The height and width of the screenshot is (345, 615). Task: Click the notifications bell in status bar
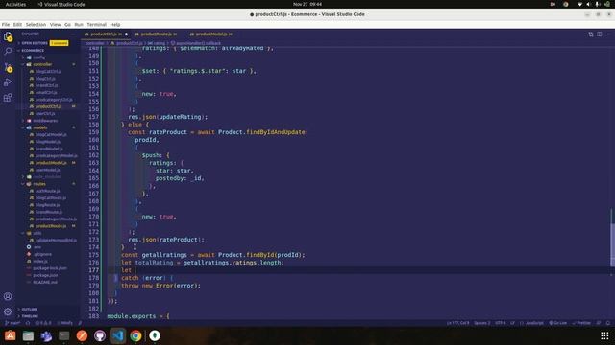(x=608, y=323)
